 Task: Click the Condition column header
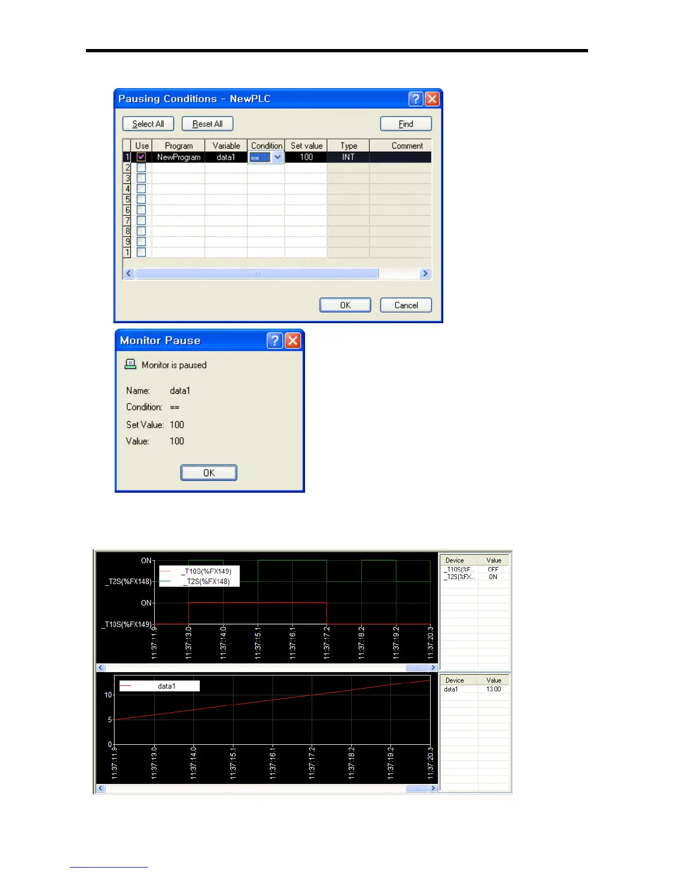tap(266, 145)
